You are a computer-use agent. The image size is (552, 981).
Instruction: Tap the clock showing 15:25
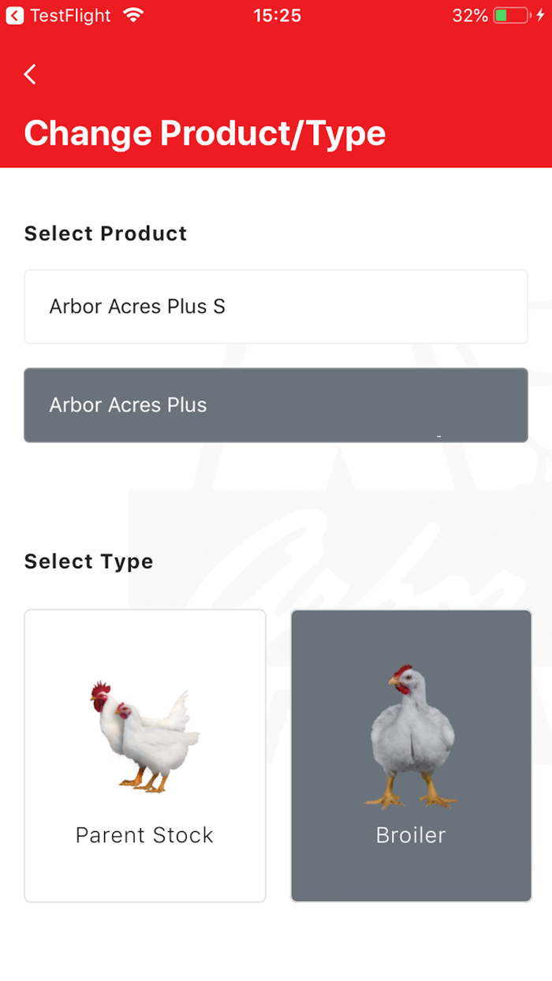point(277,15)
